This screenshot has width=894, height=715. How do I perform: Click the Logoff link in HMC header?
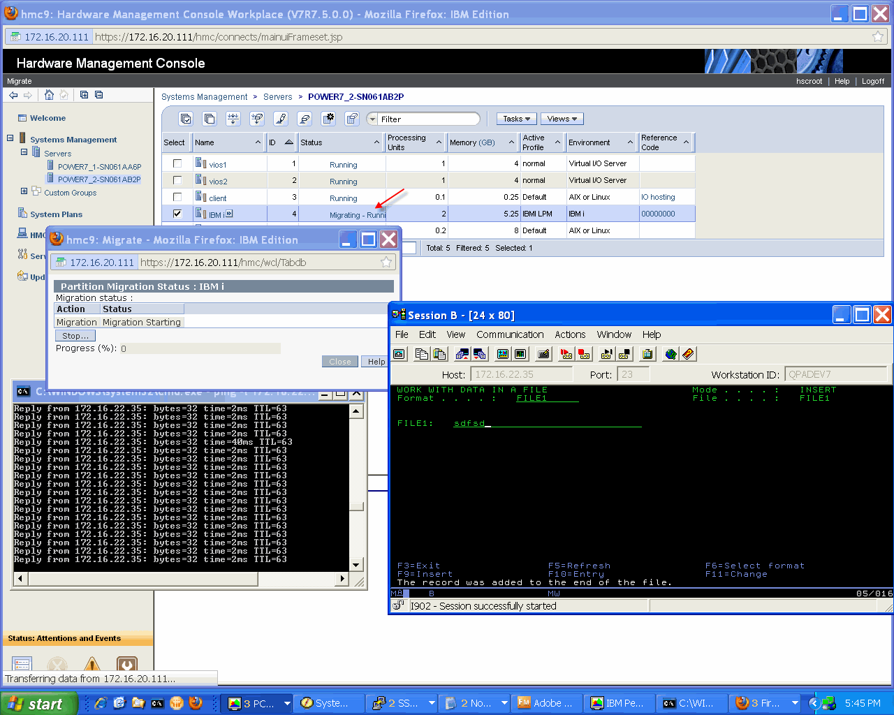click(872, 81)
